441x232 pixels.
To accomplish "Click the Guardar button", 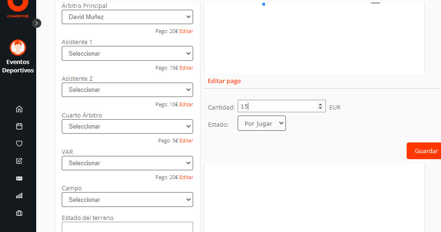I will coord(426,151).
